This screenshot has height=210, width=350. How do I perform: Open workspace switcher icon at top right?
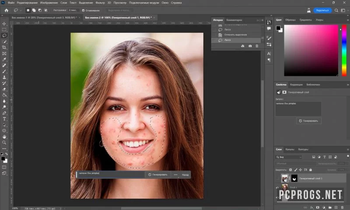point(343,10)
